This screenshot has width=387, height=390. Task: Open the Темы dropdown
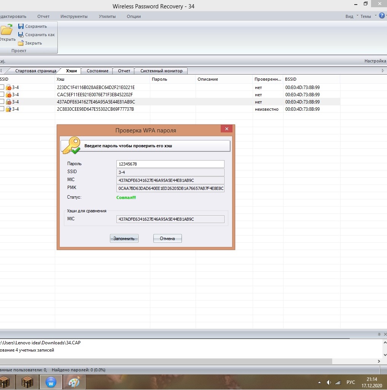[x=368, y=16]
